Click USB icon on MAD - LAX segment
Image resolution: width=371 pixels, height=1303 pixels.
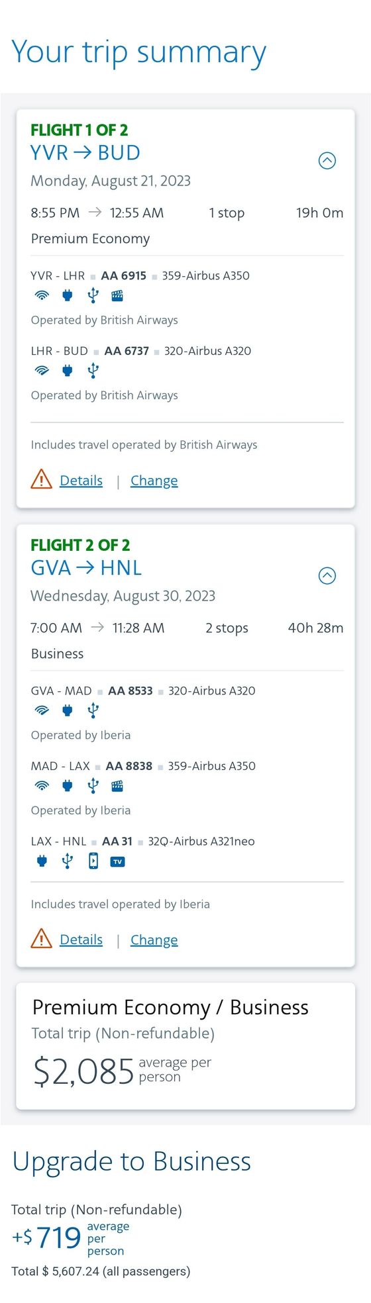click(93, 786)
